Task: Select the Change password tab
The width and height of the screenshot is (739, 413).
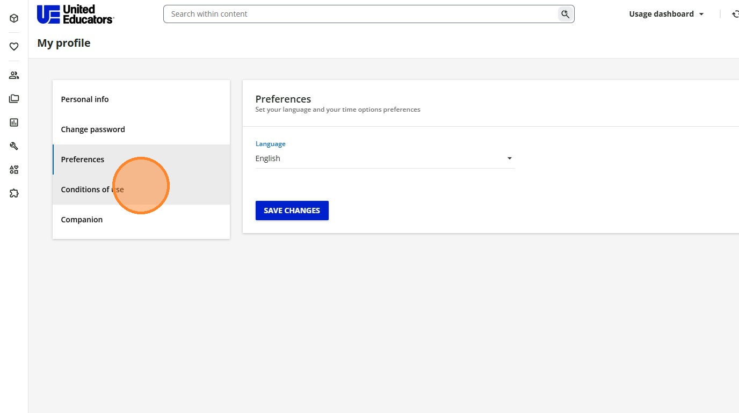Action: point(141,129)
